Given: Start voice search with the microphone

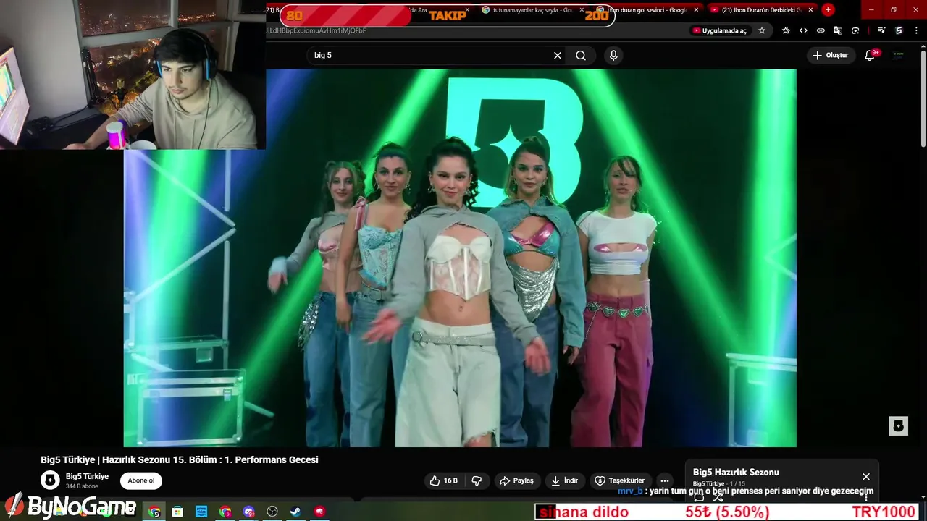Looking at the screenshot, I should [x=613, y=55].
